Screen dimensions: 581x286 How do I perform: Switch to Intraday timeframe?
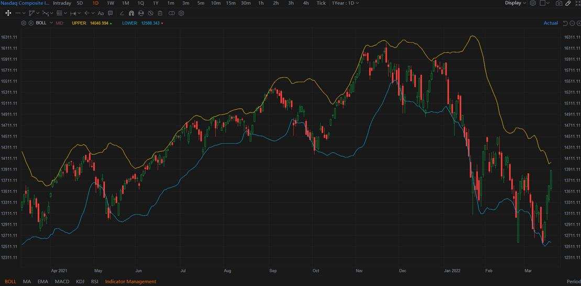point(62,3)
